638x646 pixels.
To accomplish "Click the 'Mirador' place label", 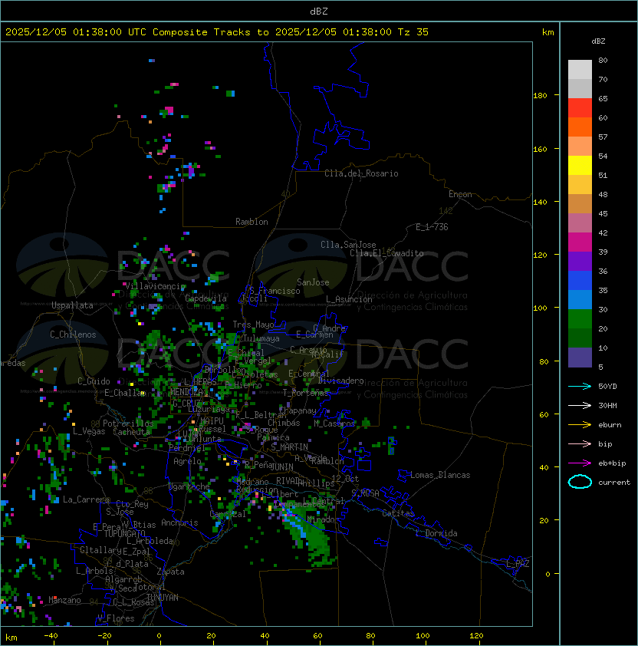I will tap(324, 520).
